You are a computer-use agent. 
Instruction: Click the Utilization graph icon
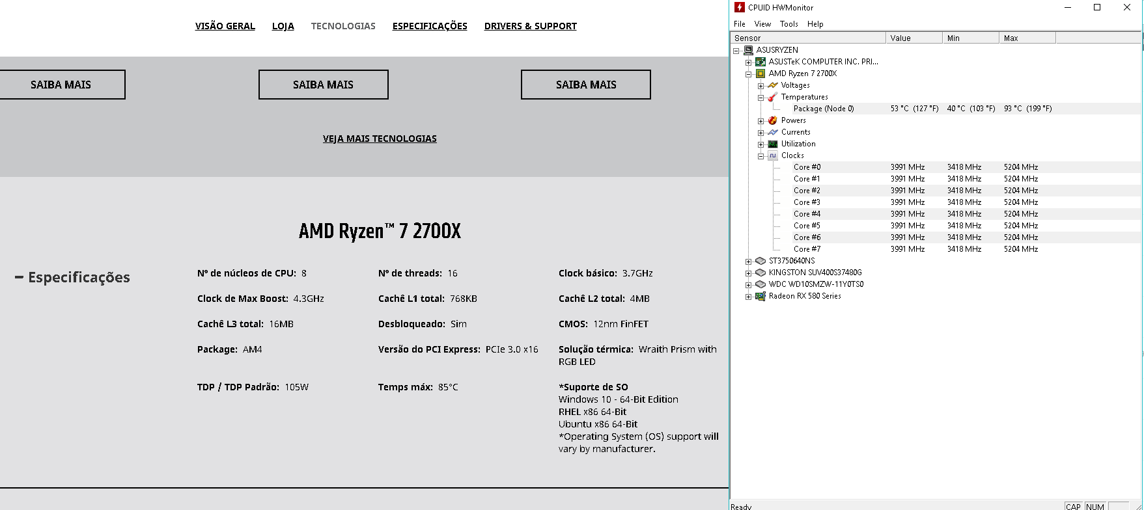(772, 144)
